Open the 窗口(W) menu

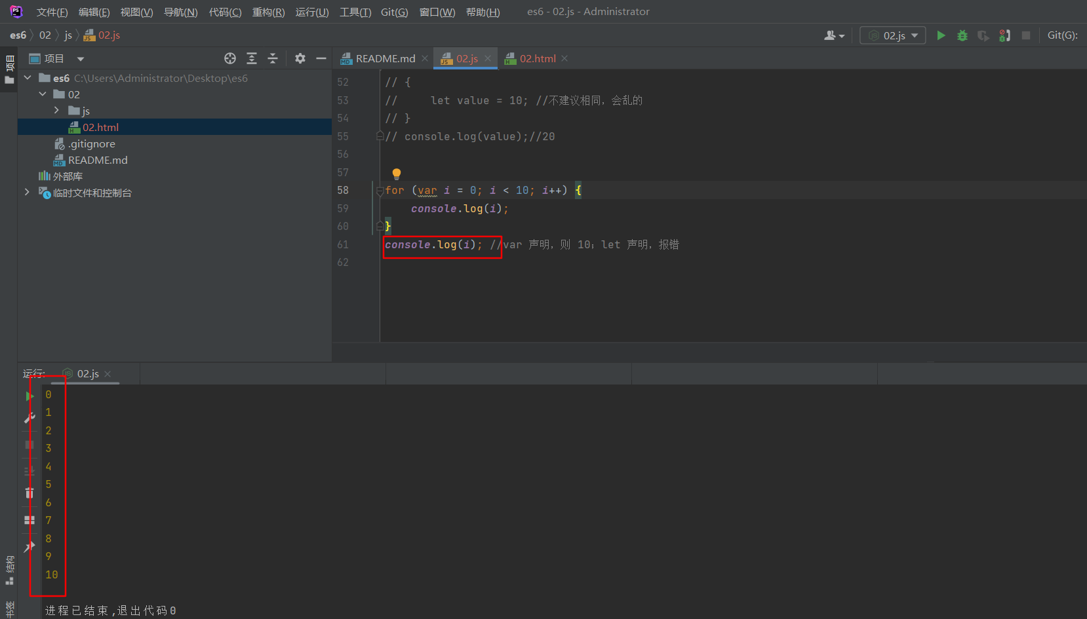click(437, 12)
